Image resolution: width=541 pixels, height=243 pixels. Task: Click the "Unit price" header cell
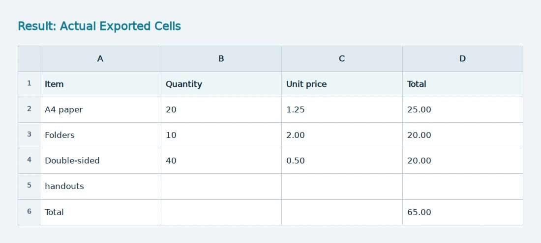click(x=342, y=84)
